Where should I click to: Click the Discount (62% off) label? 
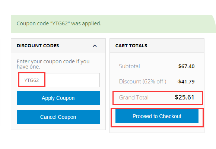click(143, 82)
